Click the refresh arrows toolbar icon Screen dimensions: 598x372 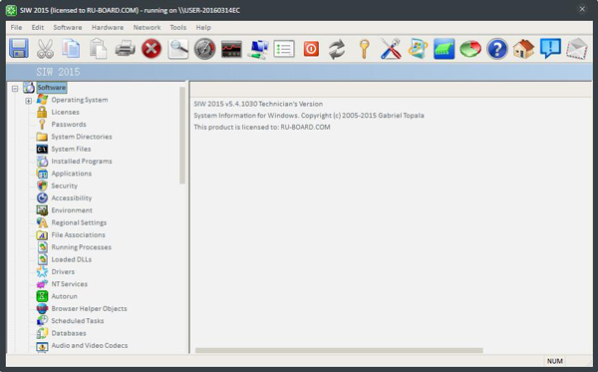point(337,49)
